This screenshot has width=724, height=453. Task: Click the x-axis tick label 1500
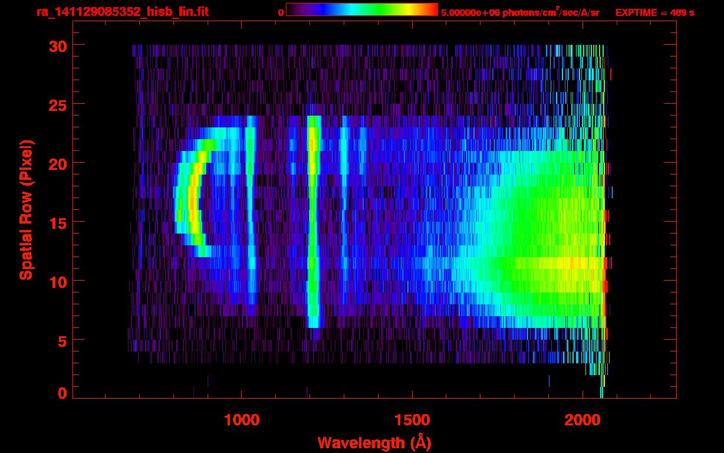412,420
